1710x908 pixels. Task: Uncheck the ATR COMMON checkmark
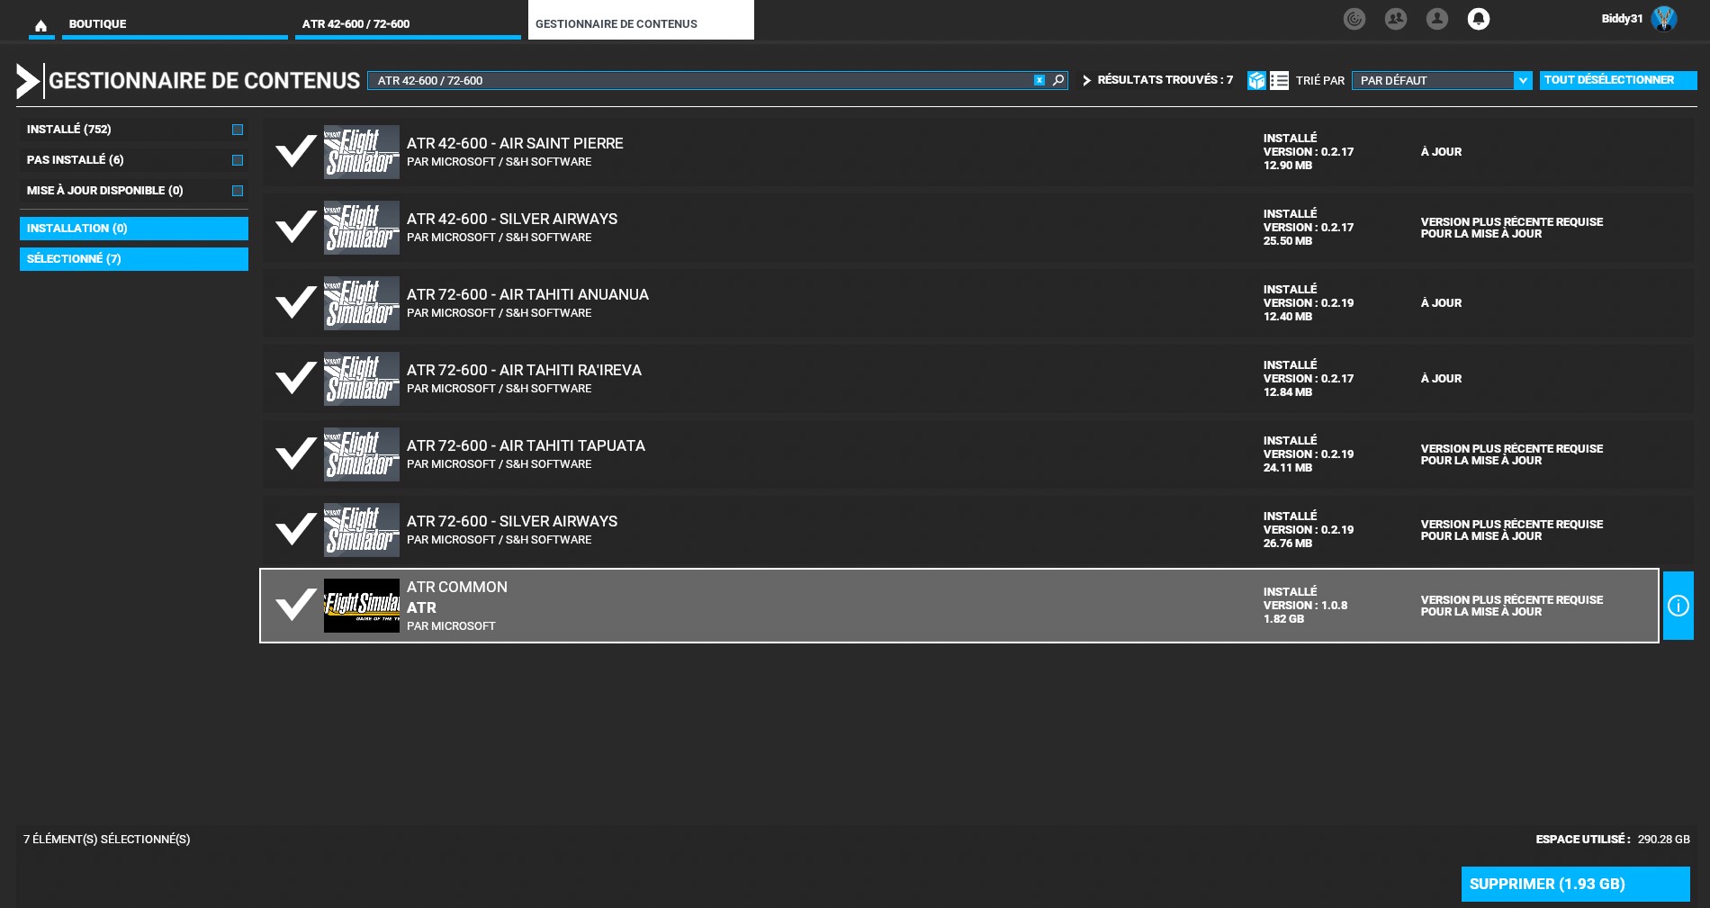296,605
